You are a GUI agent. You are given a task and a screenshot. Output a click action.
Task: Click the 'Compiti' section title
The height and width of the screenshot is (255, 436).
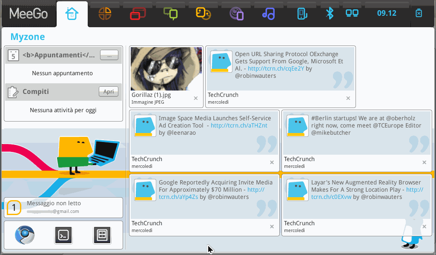pyautogui.click(x=36, y=91)
